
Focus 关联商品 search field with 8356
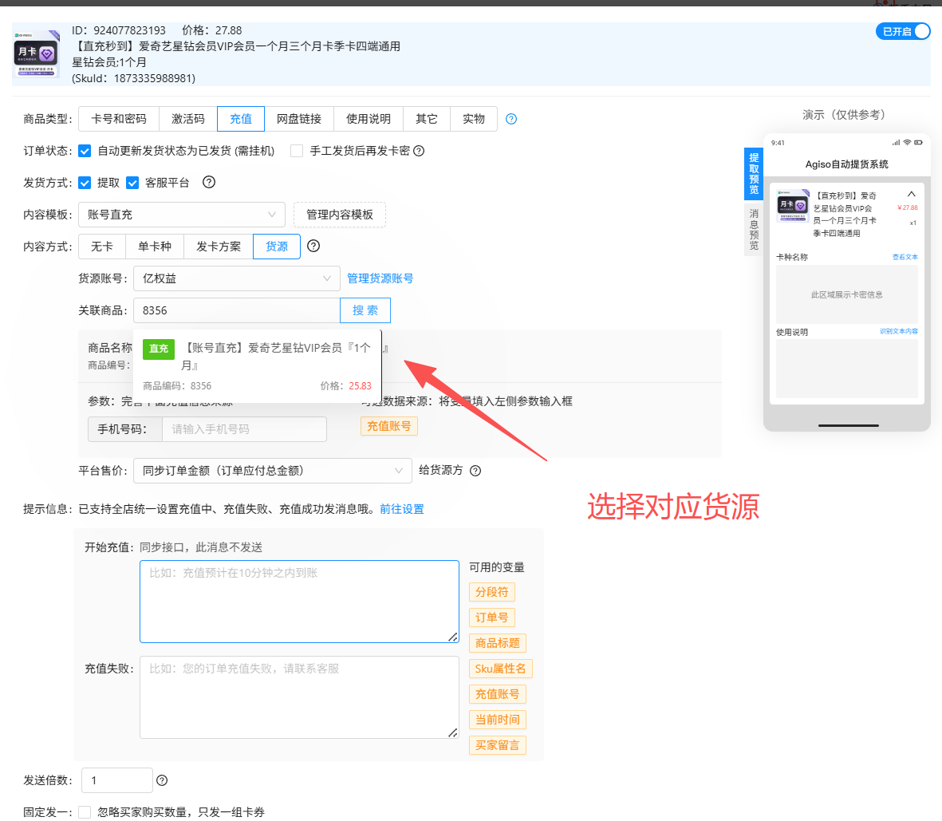pos(237,310)
